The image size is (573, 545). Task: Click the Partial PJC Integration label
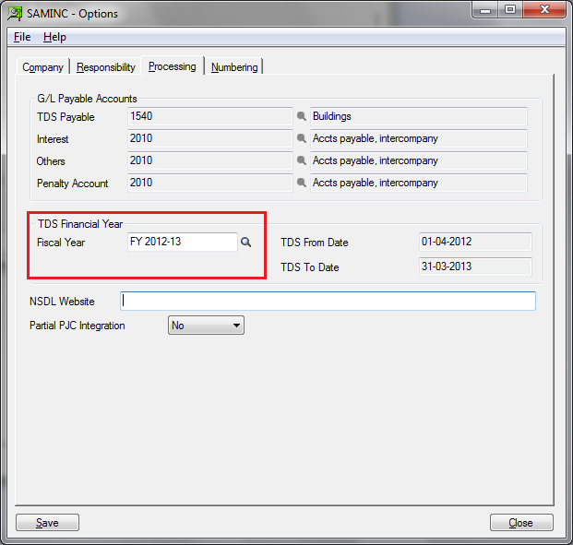(78, 326)
